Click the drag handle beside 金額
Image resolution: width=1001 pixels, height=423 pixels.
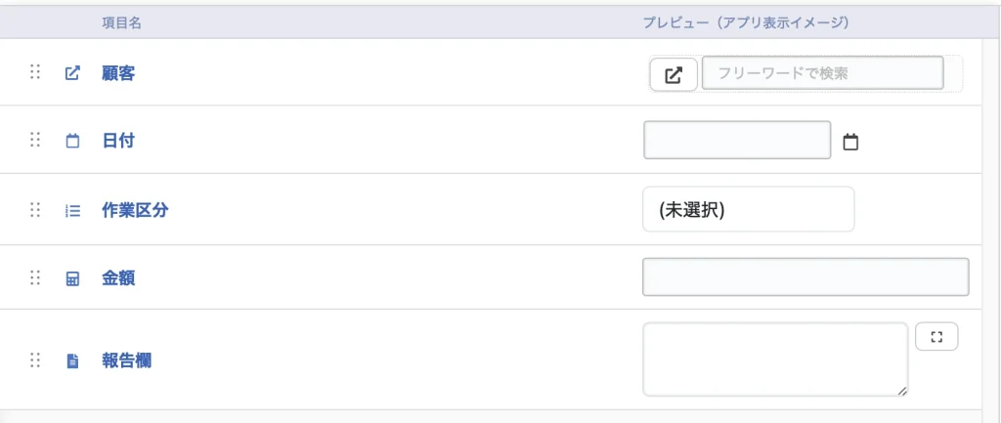coord(35,278)
